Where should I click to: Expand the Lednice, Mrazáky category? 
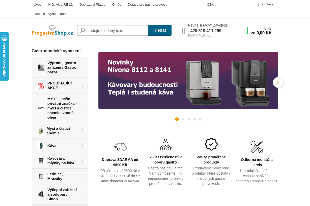point(83,176)
